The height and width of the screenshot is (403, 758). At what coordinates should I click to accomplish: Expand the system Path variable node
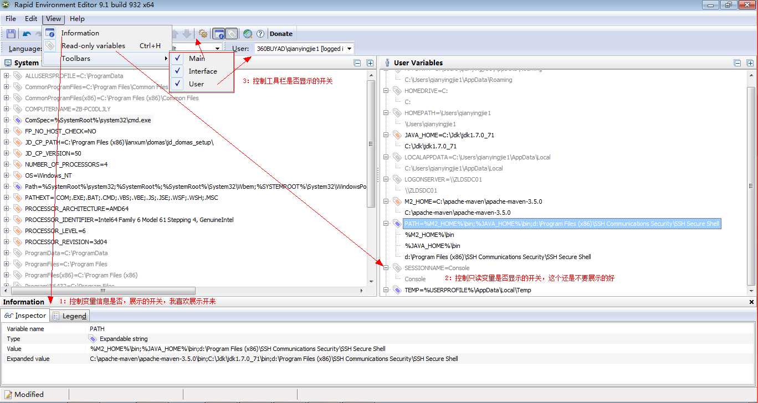tap(7, 187)
